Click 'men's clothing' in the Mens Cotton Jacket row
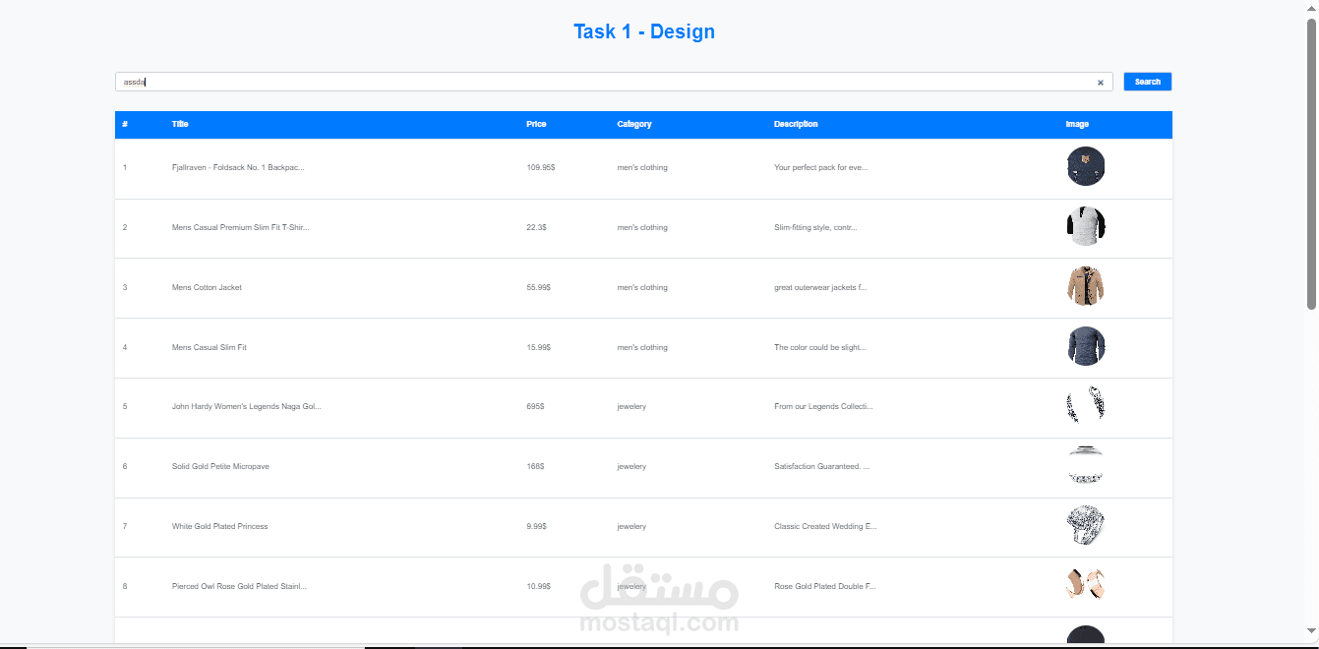This screenshot has height=649, width=1319. point(642,287)
